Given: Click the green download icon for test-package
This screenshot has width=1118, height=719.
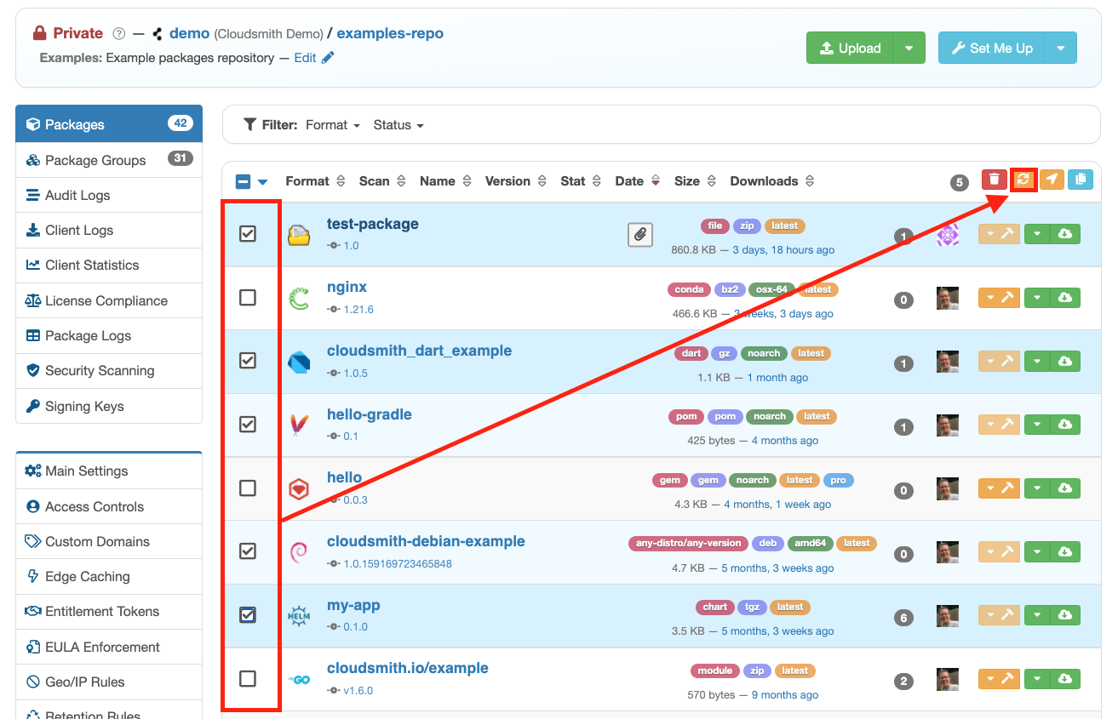Looking at the screenshot, I should (x=1065, y=234).
